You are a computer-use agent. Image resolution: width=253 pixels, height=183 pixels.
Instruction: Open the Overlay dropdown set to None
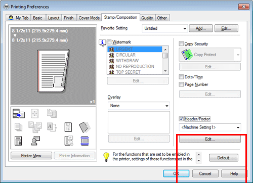pos(139,106)
